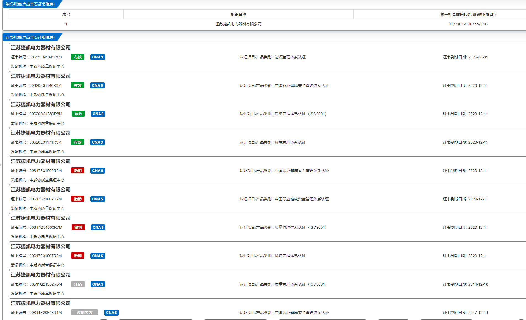Select the CNAS badge for certificate 00611Q21382R5M
Viewport: 526px width, 320px height.
click(98, 284)
